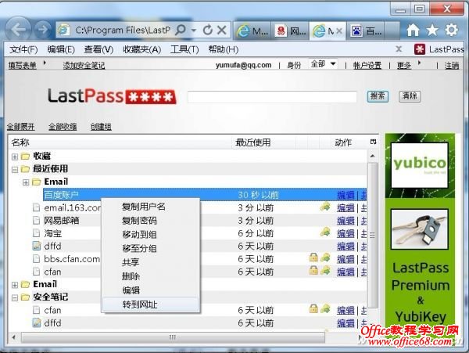Click the 全部展开 link
This screenshot has width=469, height=353.
tap(20, 127)
